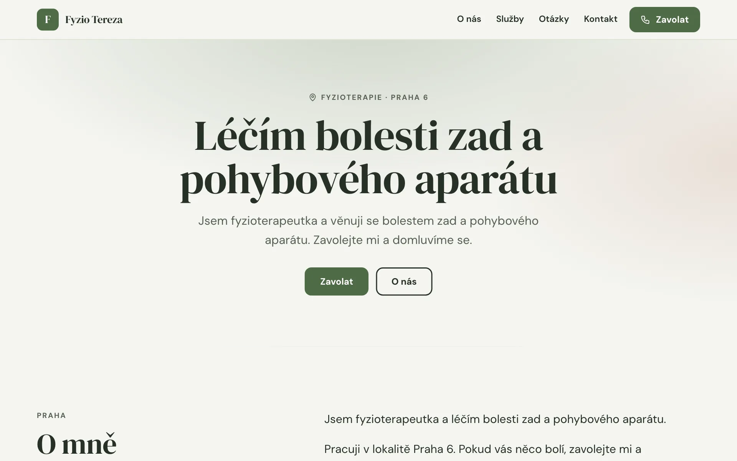Image resolution: width=737 pixels, height=461 pixels.
Task: Click the location pin icon
Action: tap(312, 97)
